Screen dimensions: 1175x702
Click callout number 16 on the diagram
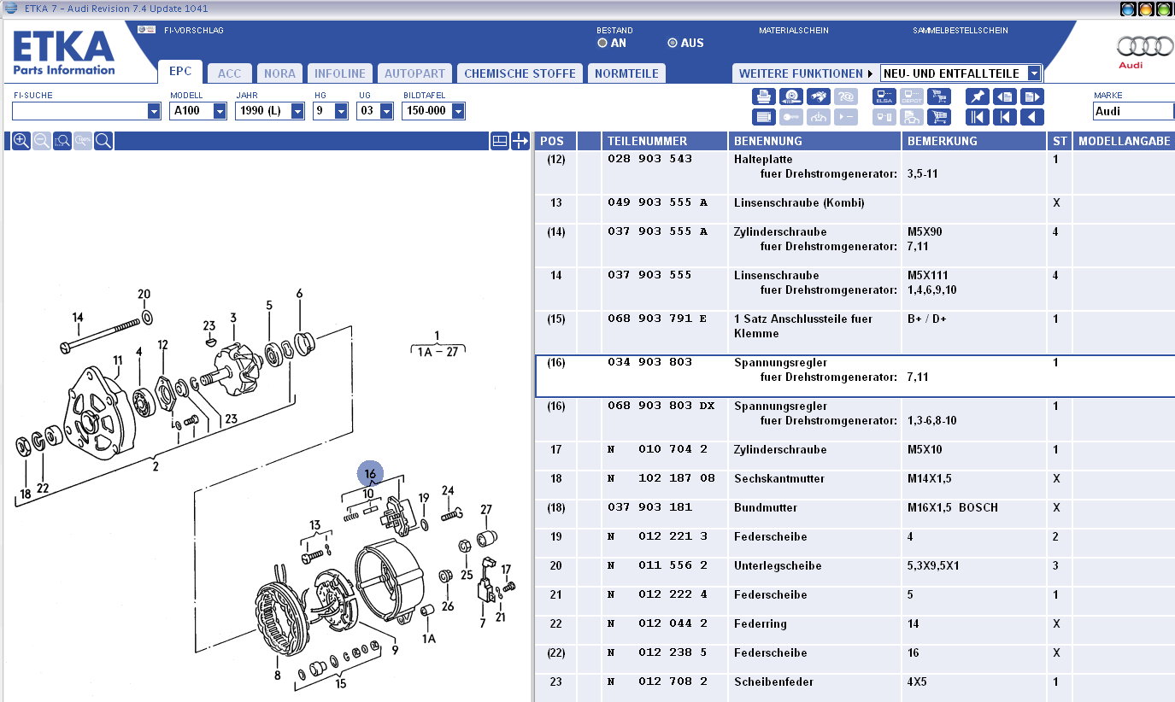(x=370, y=474)
